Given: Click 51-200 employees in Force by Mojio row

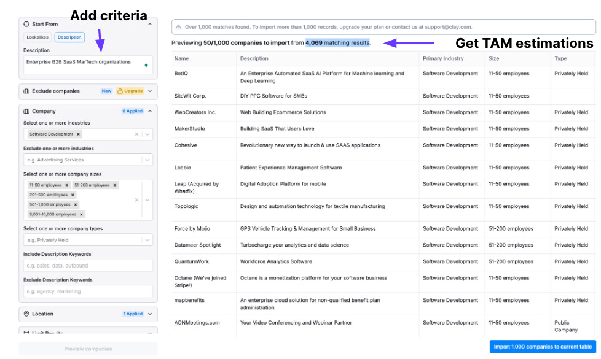Looking at the screenshot, I should (511, 229).
